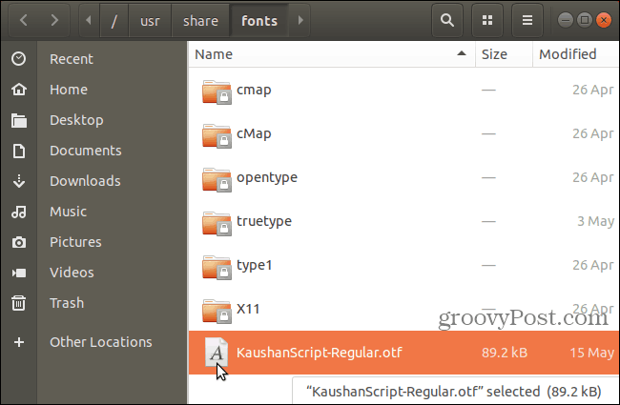Go to Home in the sidebar
The image size is (620, 405).
(69, 90)
